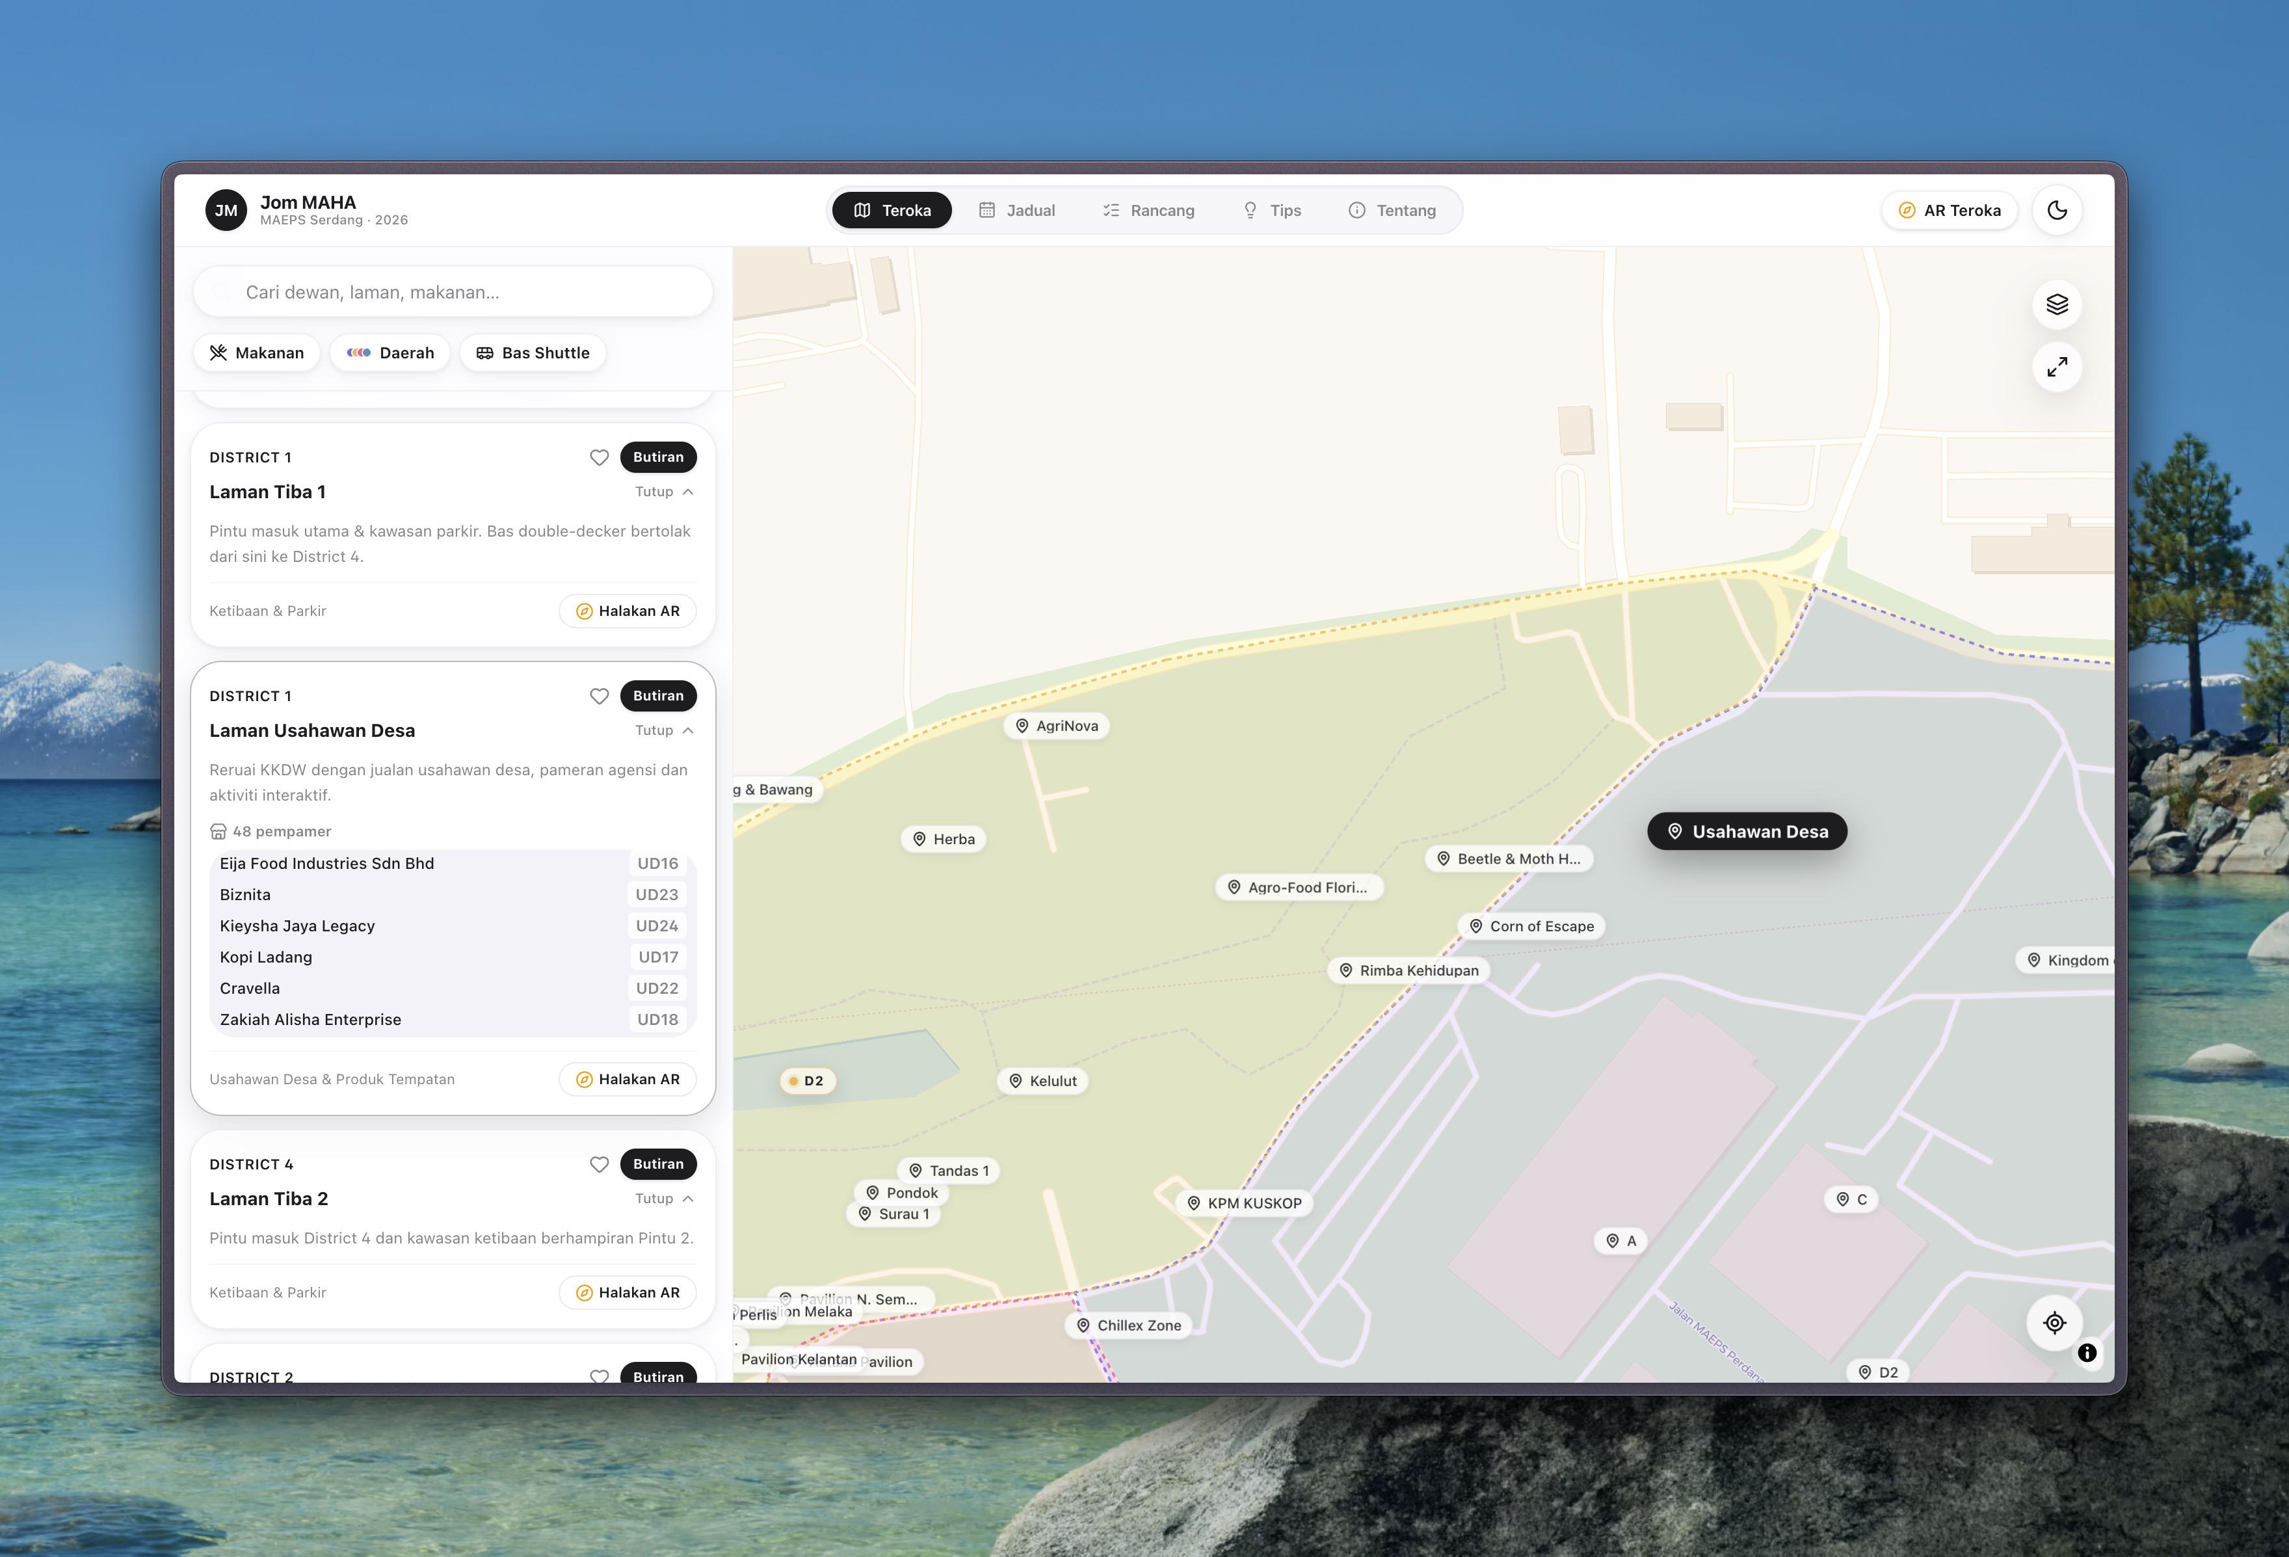Click exhibitor Zakiah Alisha Enterprise
Image resolution: width=2289 pixels, height=1557 pixels.
point(453,1019)
